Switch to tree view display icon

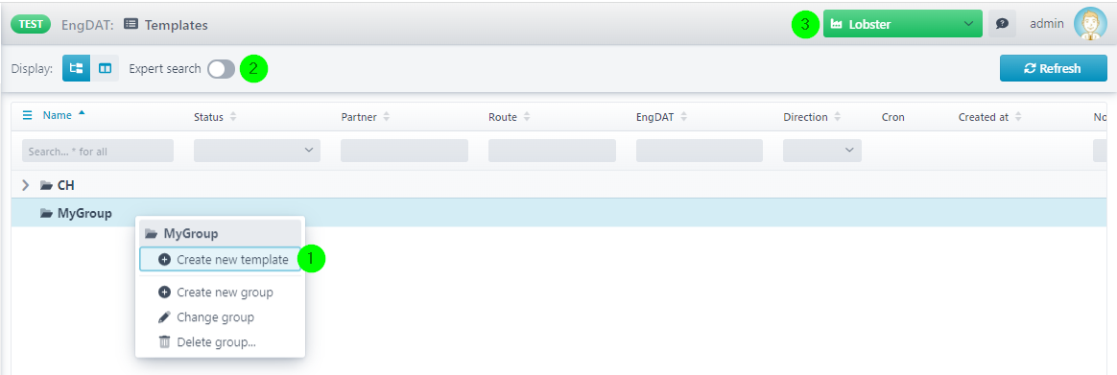(76, 68)
